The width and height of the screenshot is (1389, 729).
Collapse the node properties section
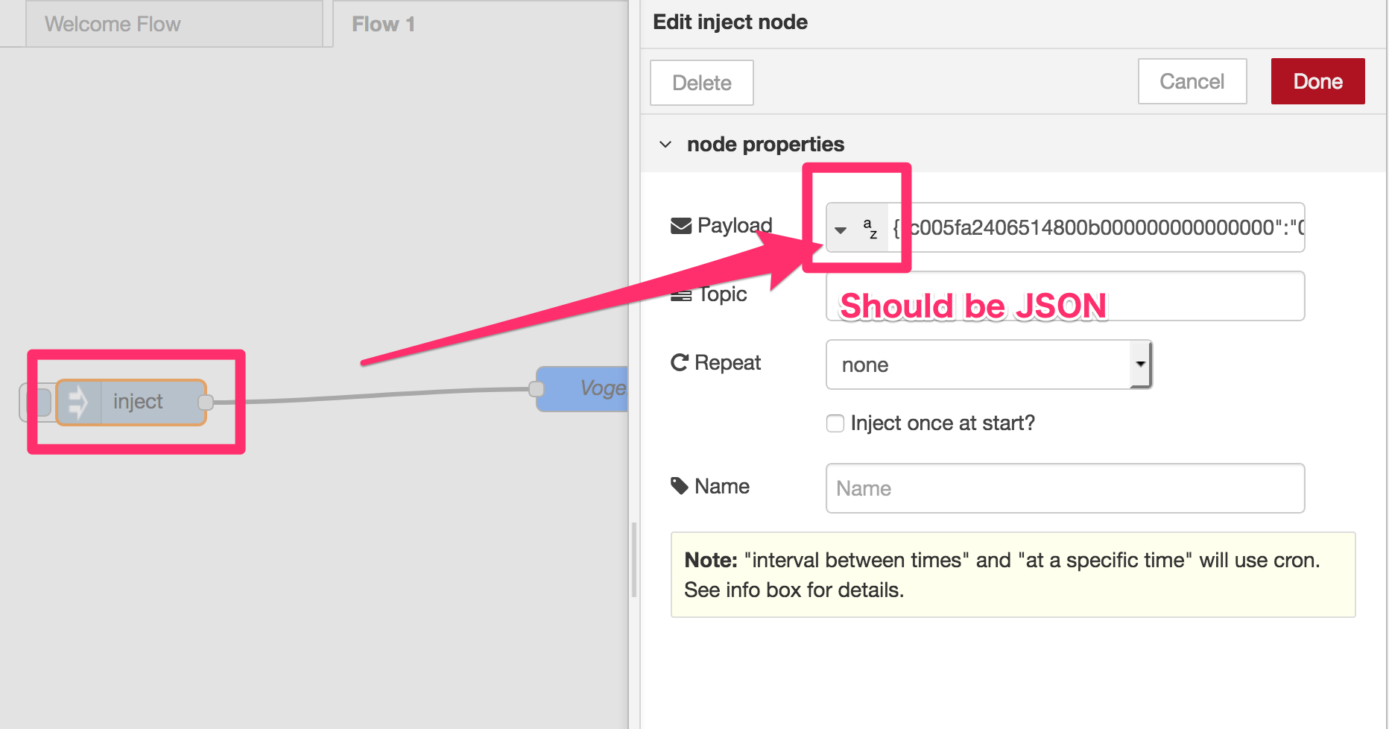(665, 144)
